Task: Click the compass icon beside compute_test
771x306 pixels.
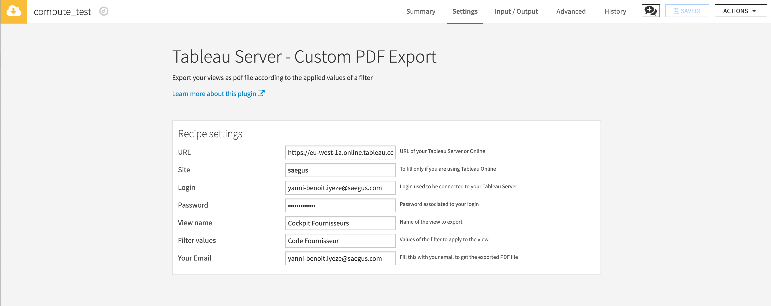Action: (x=103, y=11)
